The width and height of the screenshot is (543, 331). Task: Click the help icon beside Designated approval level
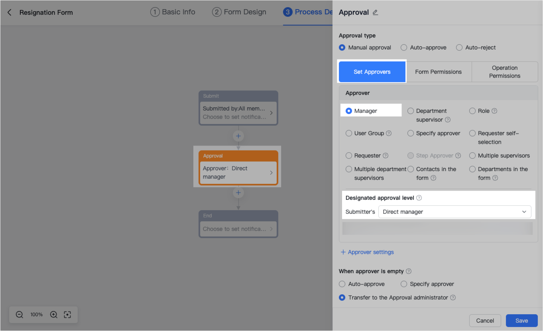tap(419, 197)
